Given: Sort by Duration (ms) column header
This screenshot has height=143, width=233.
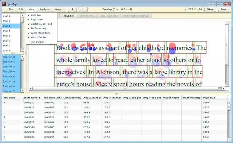Looking at the screenshot, I should 72,98.
